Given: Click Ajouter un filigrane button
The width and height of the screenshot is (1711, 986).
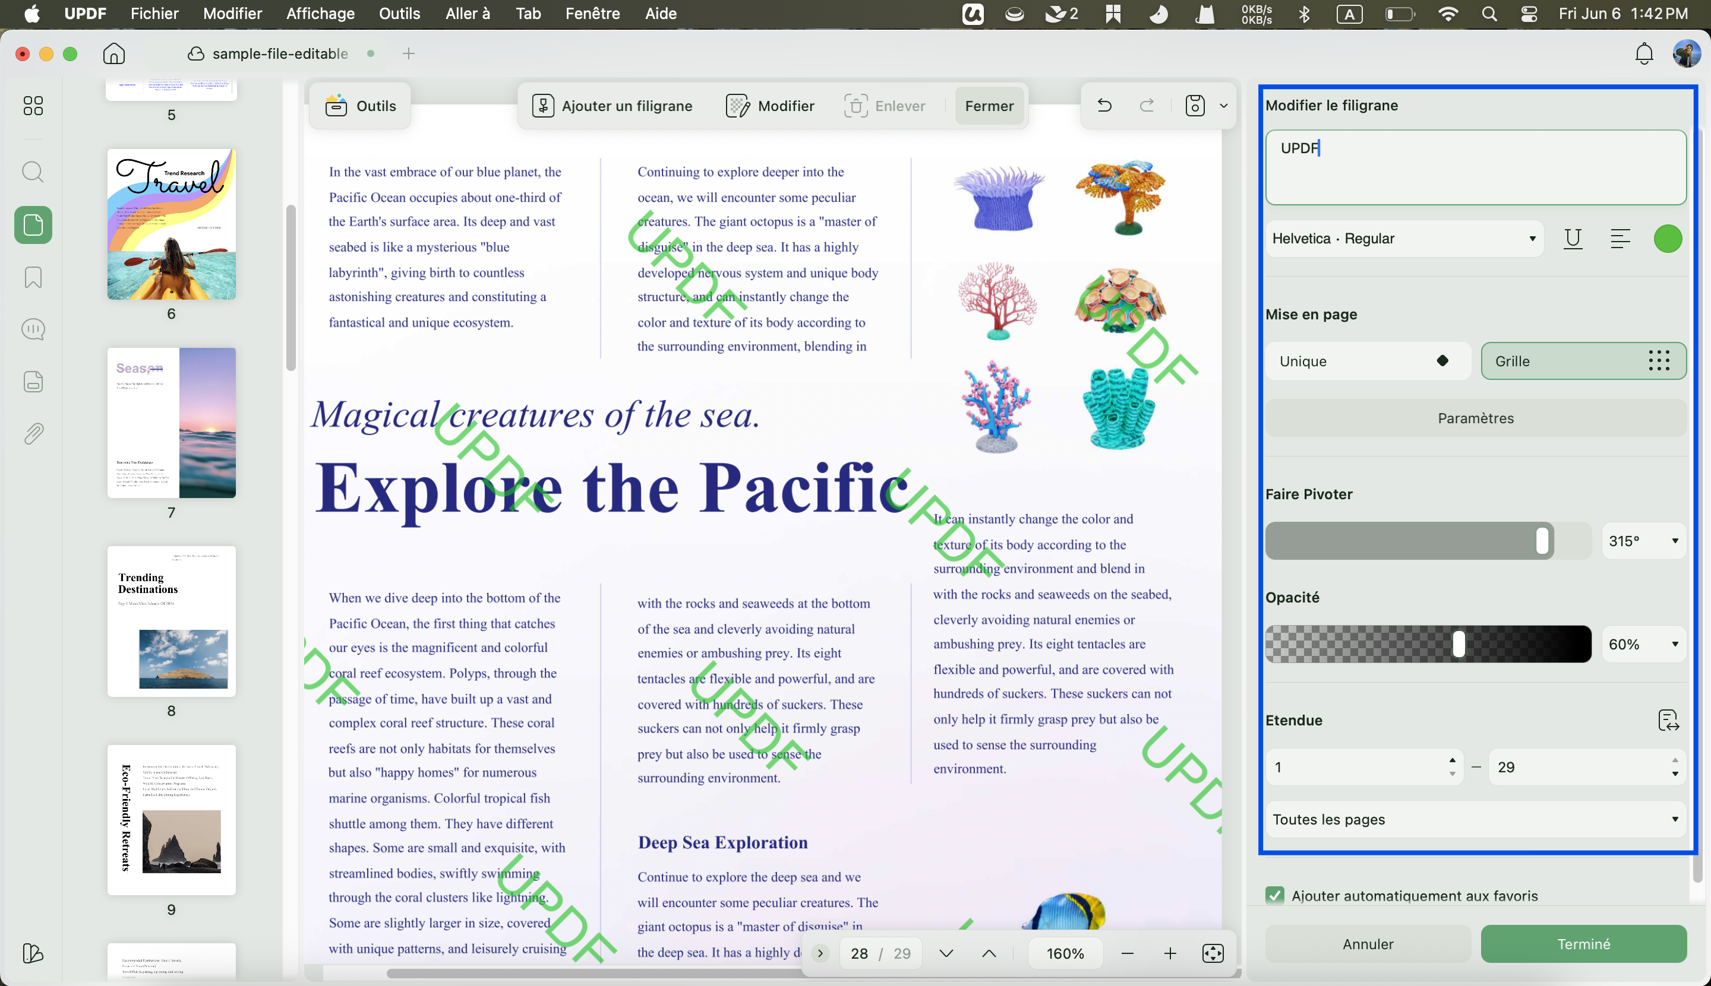Looking at the screenshot, I should (613, 106).
